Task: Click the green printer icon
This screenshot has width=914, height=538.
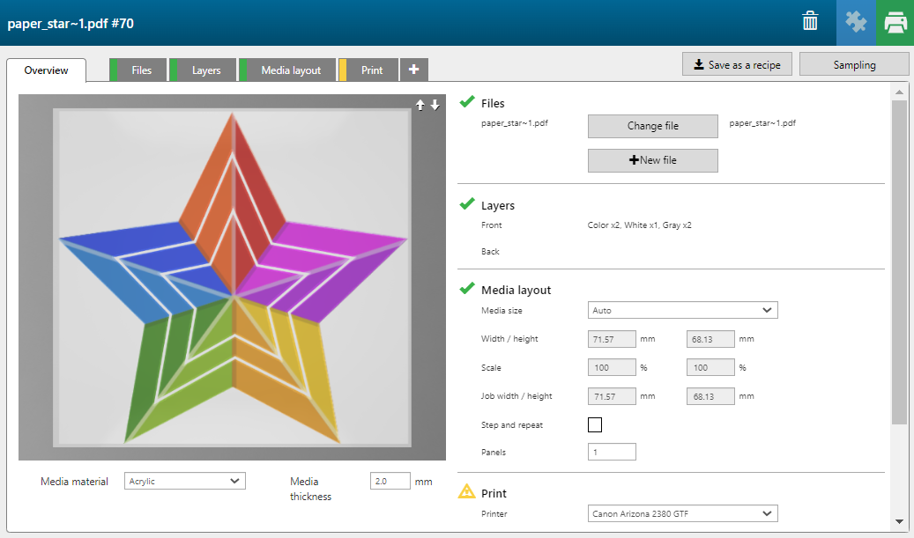Action: click(x=895, y=22)
